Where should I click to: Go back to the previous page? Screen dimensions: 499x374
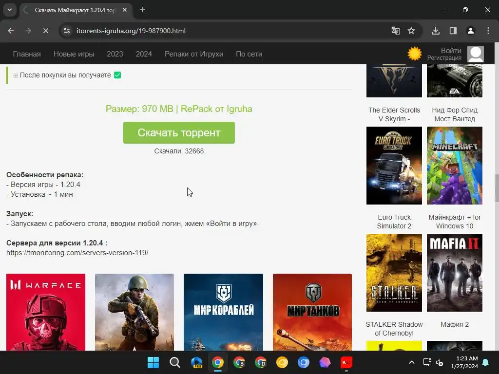pyautogui.click(x=11, y=31)
